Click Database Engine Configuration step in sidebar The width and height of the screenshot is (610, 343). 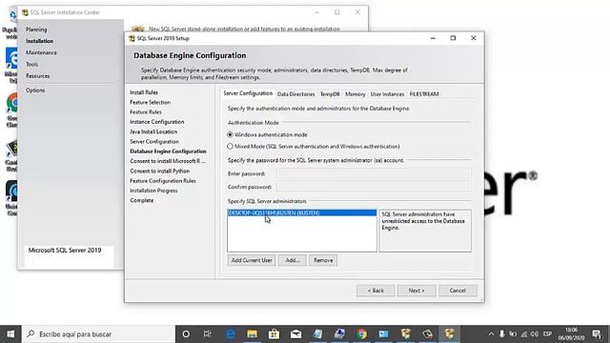pos(168,151)
